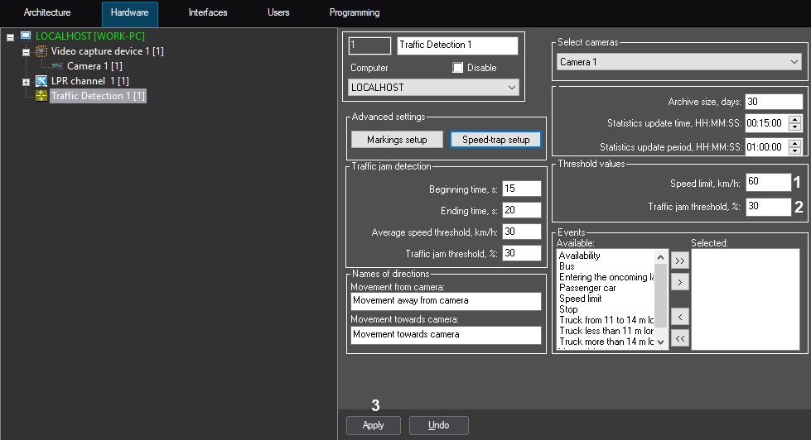Move all events to Selected list

679,261
